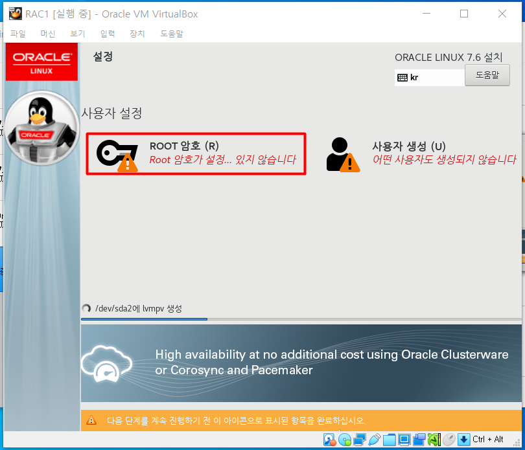Click the display status icon

404,440
